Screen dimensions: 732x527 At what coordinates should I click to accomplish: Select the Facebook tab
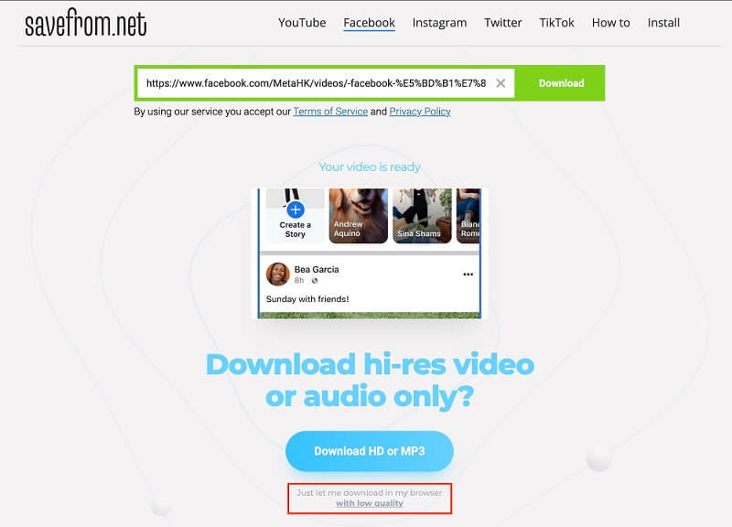(x=370, y=23)
